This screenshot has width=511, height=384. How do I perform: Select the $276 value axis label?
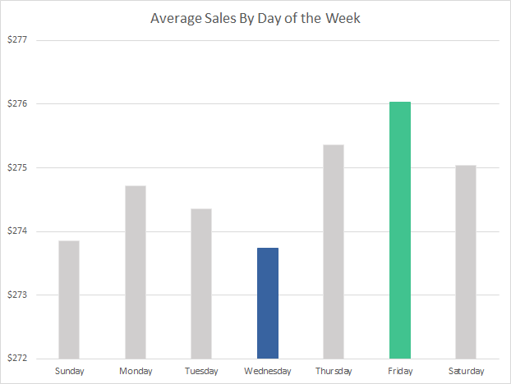(x=17, y=104)
